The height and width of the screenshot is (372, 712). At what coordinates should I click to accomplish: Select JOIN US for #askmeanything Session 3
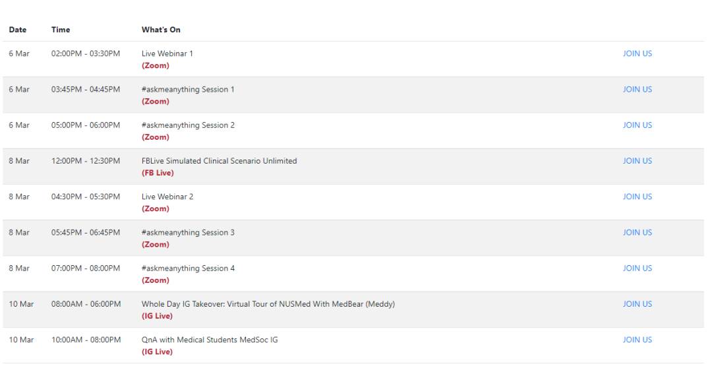(637, 232)
